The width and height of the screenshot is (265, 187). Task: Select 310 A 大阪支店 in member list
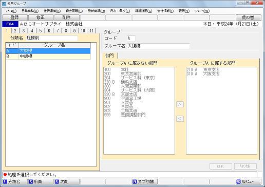[x=221, y=73]
